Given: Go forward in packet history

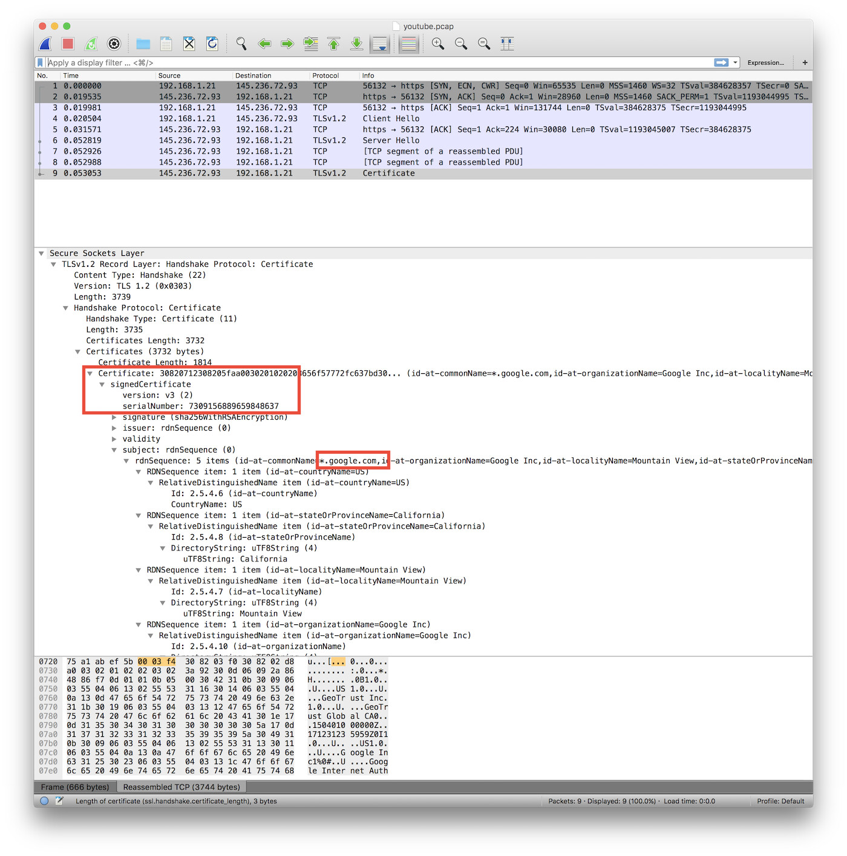Looking at the screenshot, I should [x=287, y=44].
